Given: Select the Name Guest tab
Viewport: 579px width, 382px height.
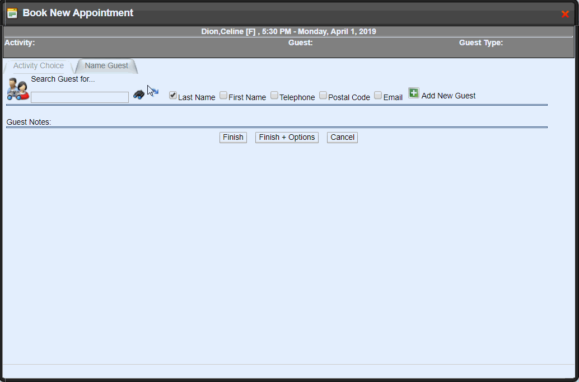Looking at the screenshot, I should pyautogui.click(x=106, y=65).
